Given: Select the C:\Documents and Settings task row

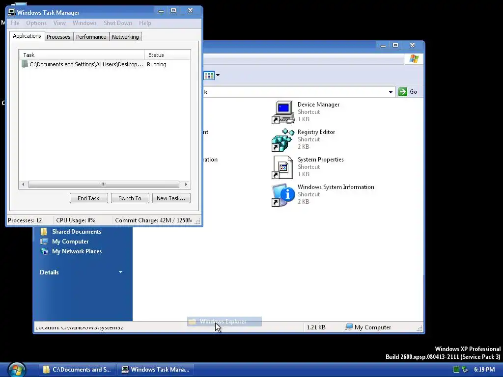Looking at the screenshot, I should pos(105,64).
